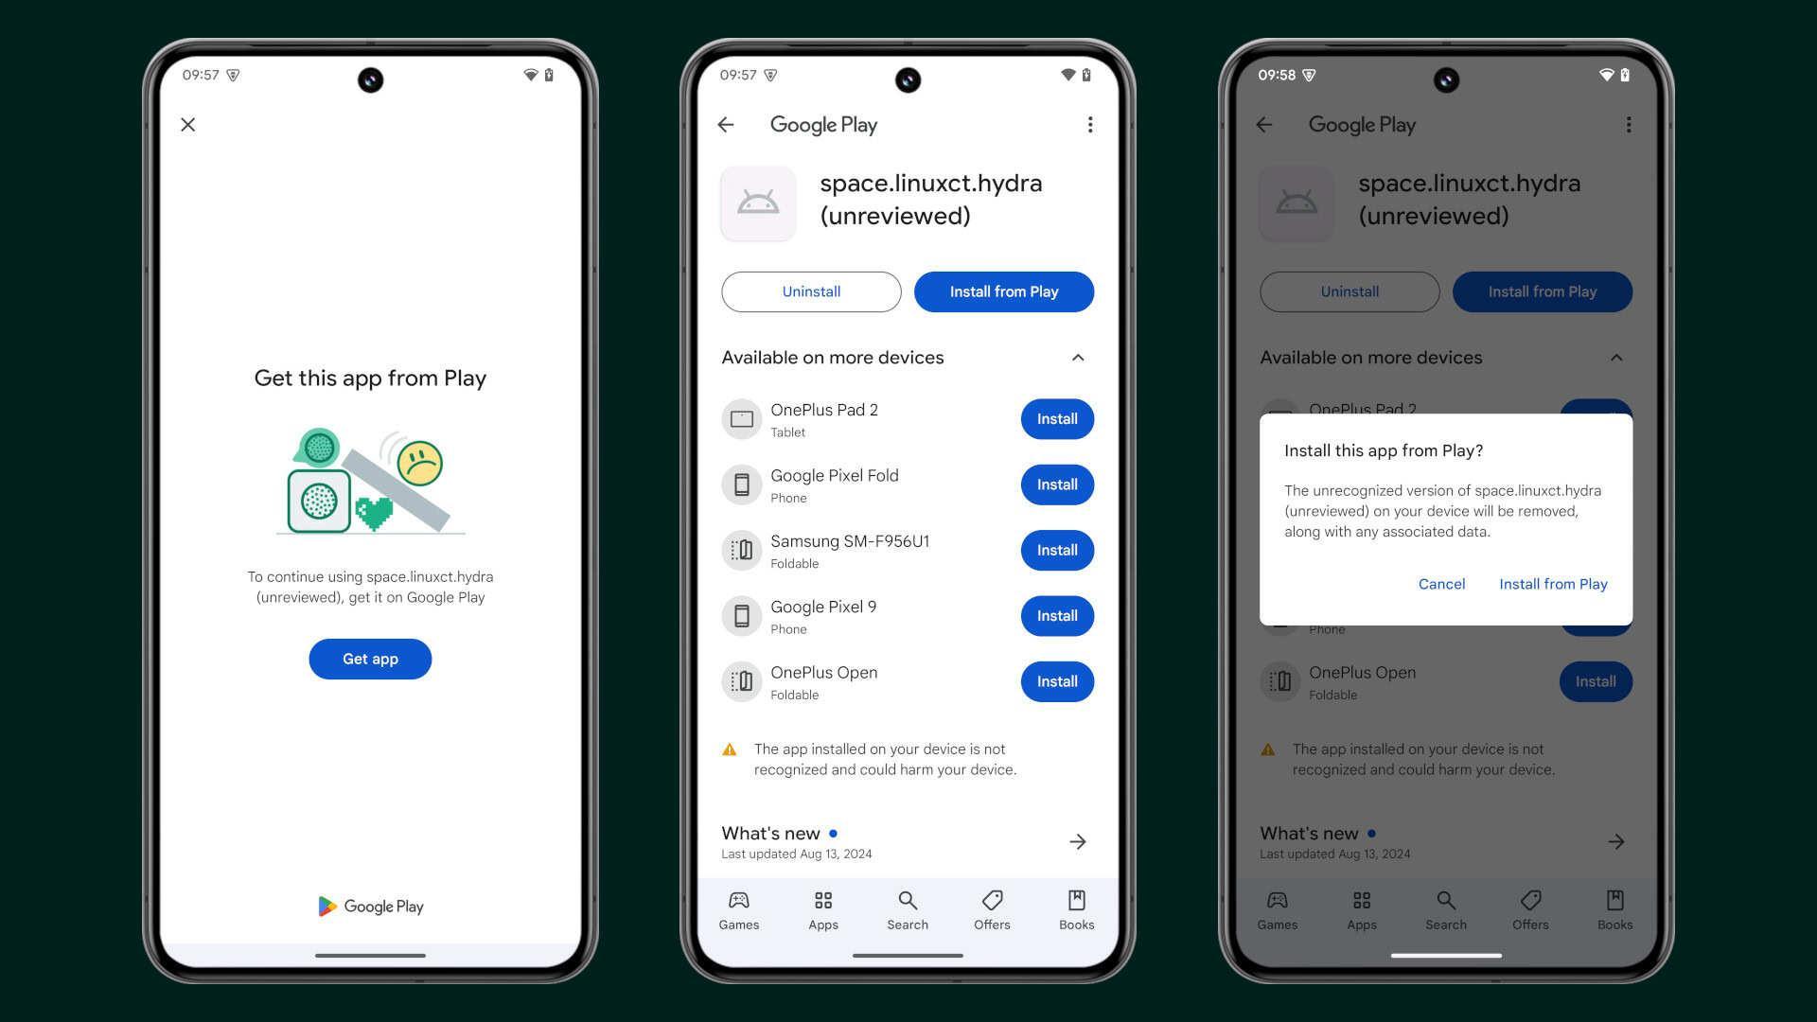Tap the Android robot placeholder icon
The image size is (1817, 1022).
[759, 203]
